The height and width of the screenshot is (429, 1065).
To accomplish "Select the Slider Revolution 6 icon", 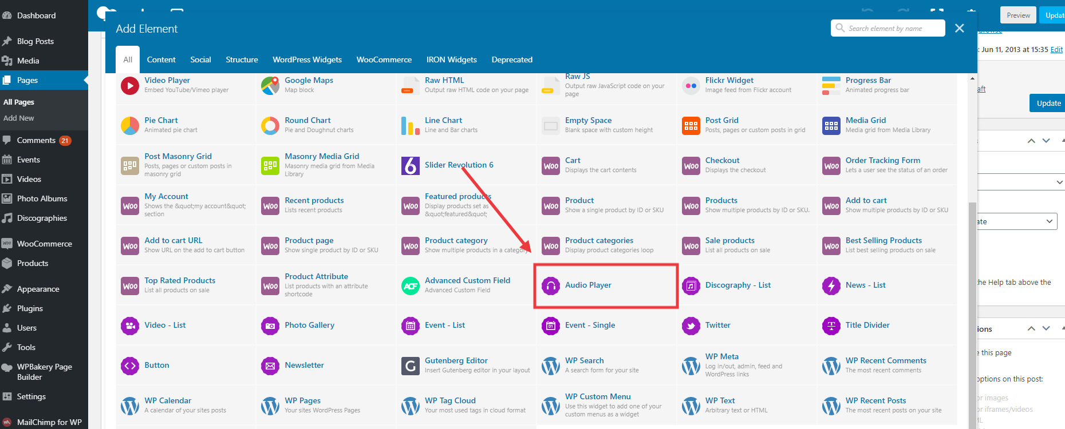I will coord(411,166).
